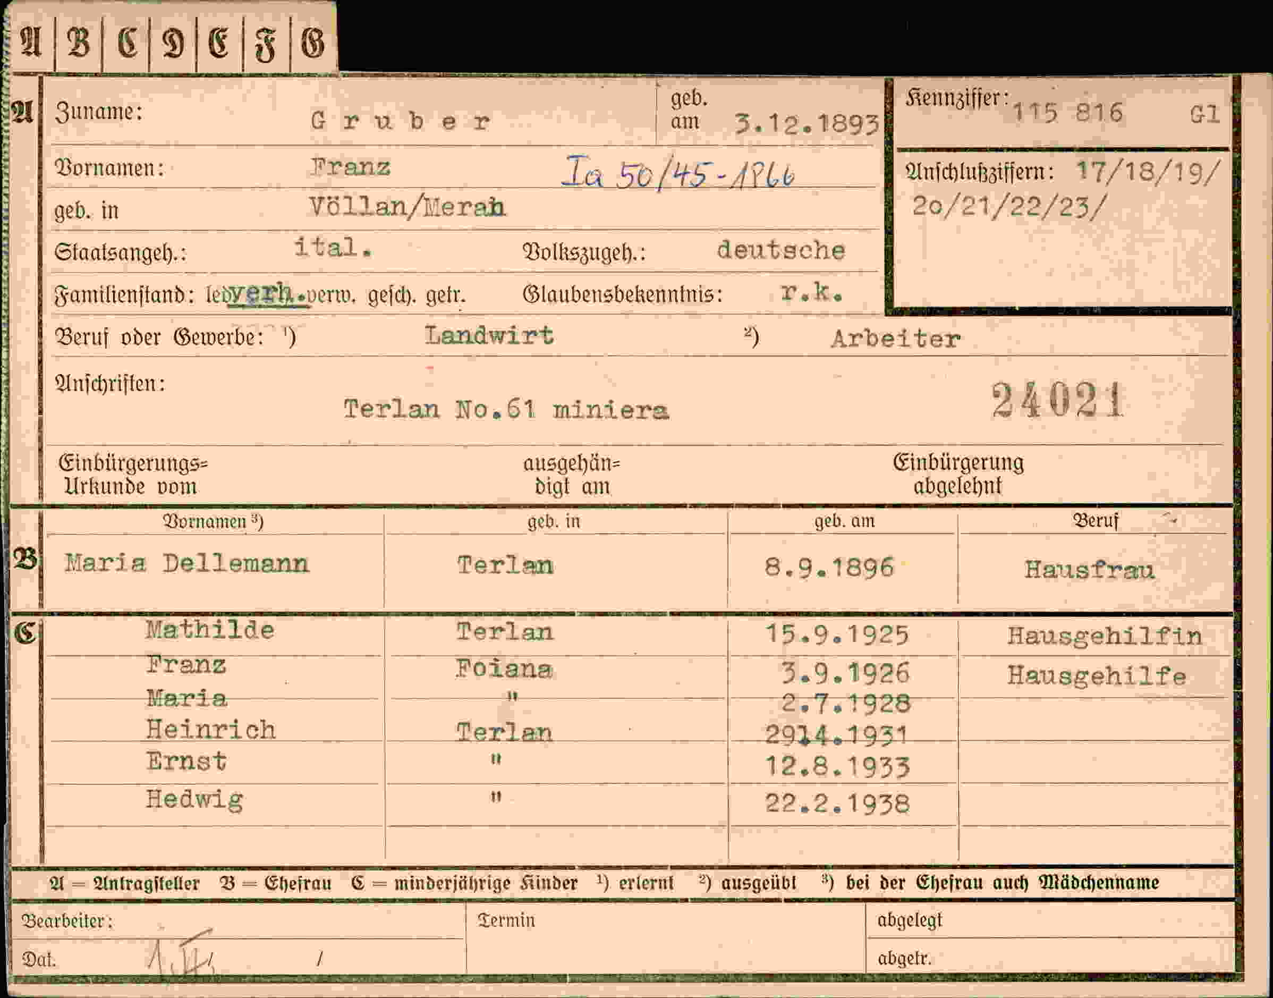
Task: Click the wife's name 'Maria Dellemann'
Action: point(187,563)
